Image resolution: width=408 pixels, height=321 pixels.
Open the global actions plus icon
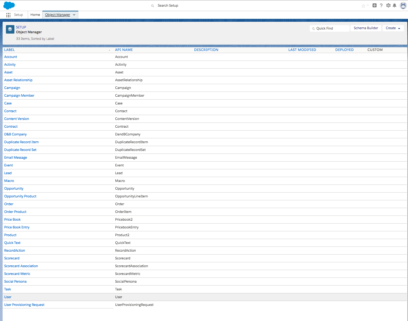point(374,6)
